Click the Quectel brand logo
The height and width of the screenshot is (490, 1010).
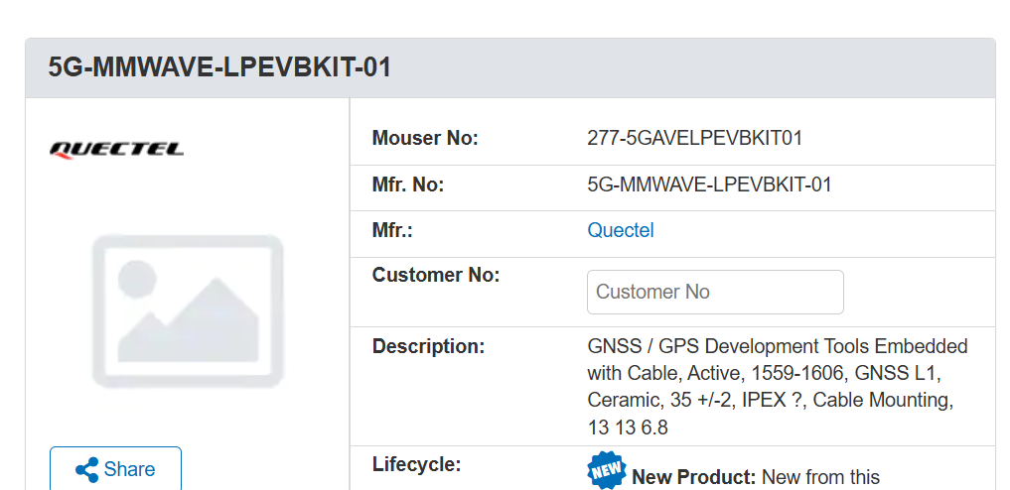coord(117,150)
